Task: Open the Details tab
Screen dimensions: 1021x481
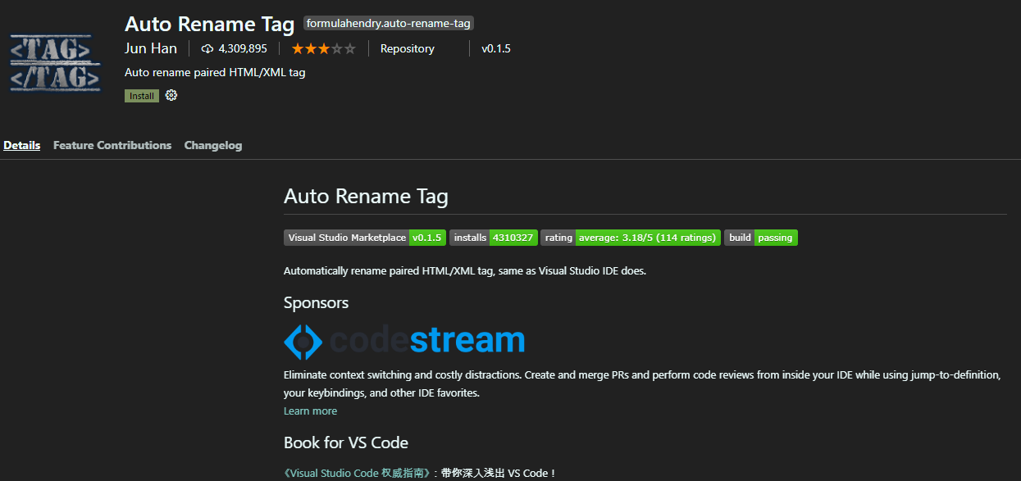Action: coord(21,145)
